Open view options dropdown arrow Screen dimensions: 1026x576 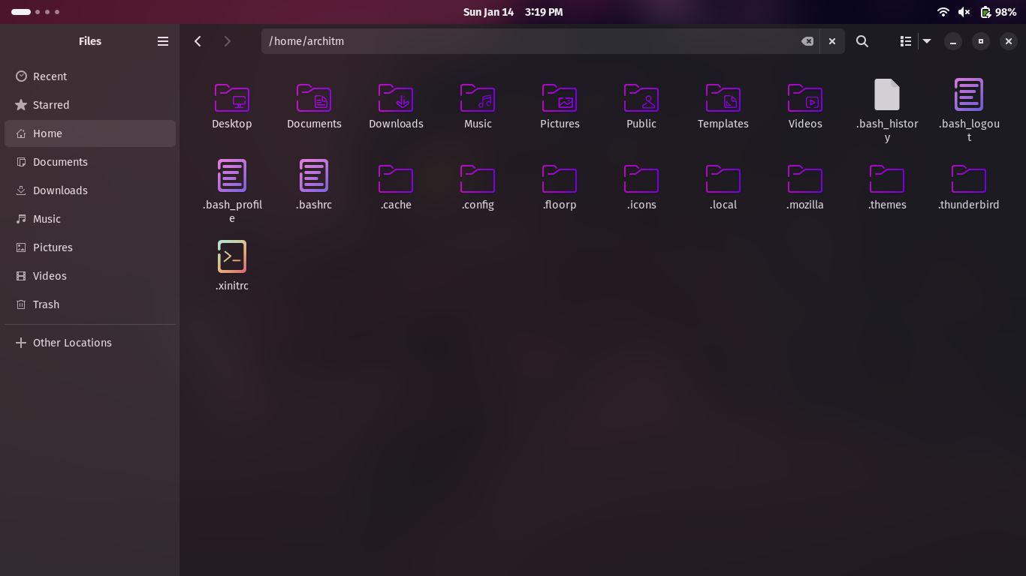tap(927, 41)
